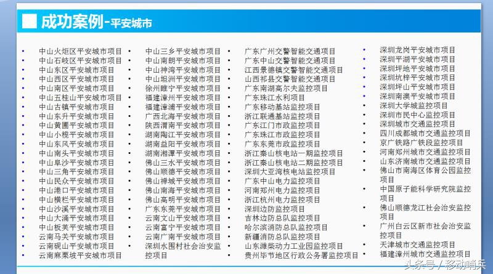Viewport: 493px width, 274px height.
Task: Click 河南郑州城市交通监控项目
Action: pyautogui.click(x=425, y=151)
